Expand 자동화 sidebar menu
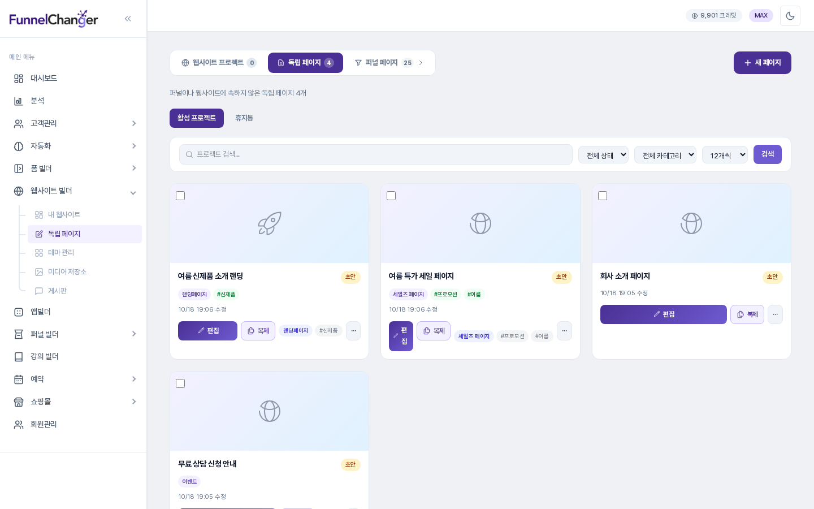Image resolution: width=814 pixels, height=509 pixels. pyautogui.click(x=73, y=146)
